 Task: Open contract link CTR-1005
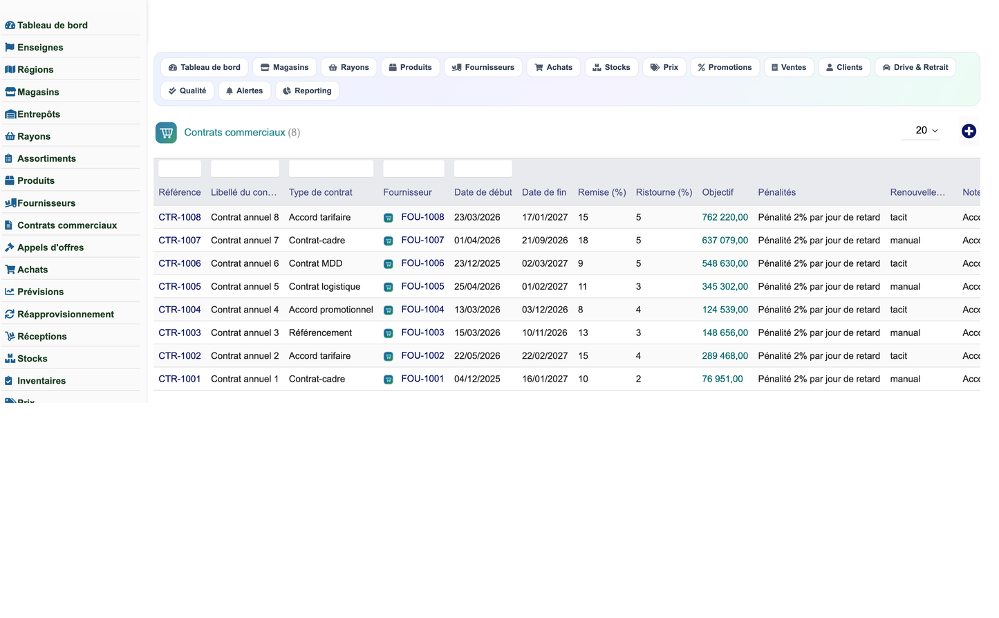180,286
